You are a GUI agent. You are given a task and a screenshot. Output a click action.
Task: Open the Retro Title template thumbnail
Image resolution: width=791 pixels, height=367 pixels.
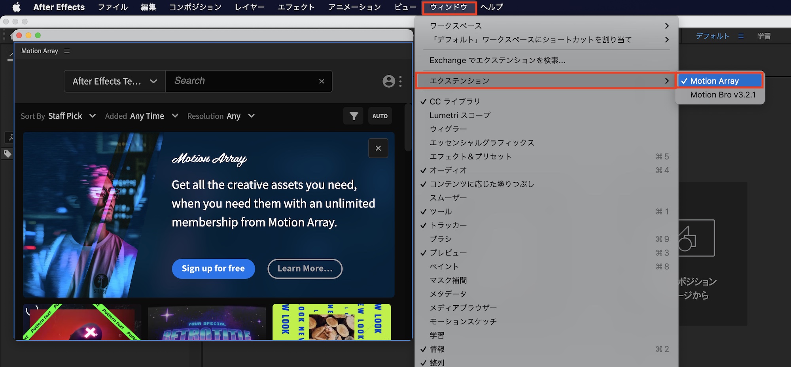pyautogui.click(x=207, y=322)
